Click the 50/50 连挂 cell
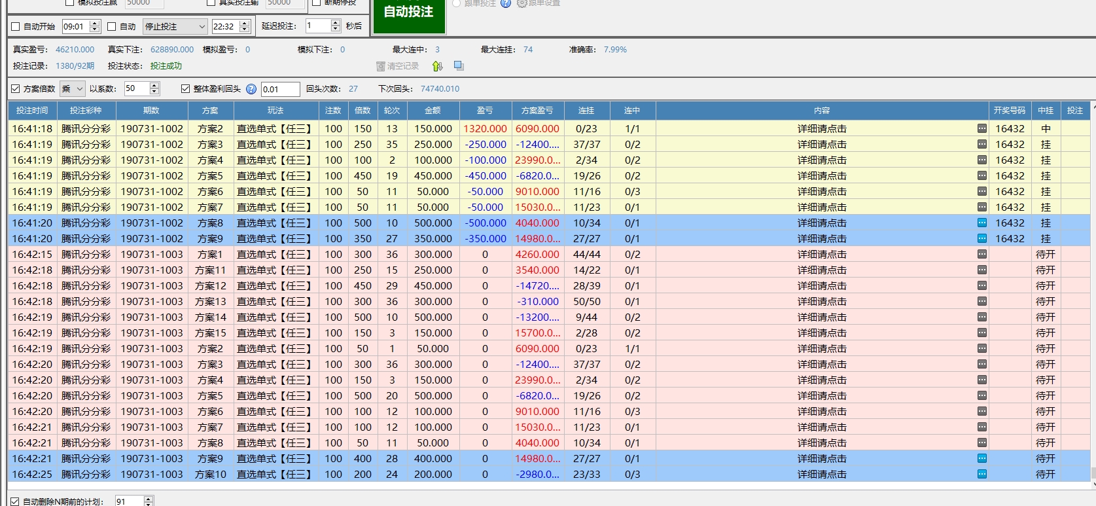 pos(586,301)
